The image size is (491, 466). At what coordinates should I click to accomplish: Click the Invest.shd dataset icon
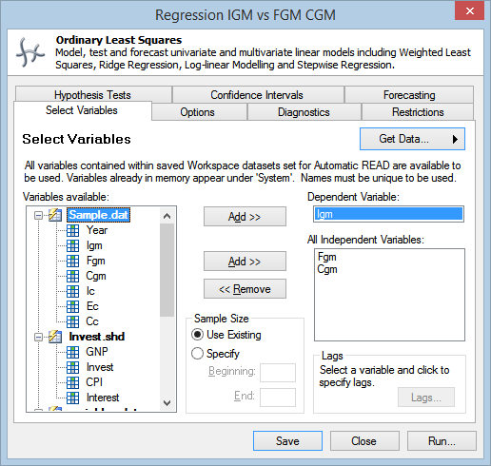[x=55, y=337]
